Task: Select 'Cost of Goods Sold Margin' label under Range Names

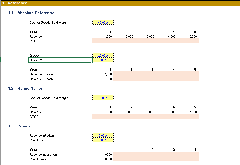Action: pyautogui.click(x=49, y=98)
